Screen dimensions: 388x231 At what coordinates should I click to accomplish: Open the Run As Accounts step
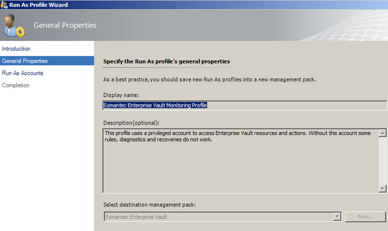pyautogui.click(x=22, y=73)
